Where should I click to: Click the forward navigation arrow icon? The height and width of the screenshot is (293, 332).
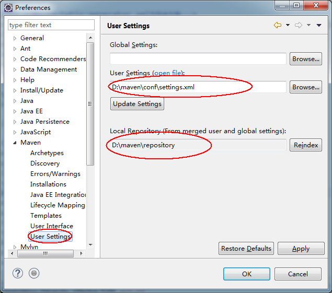pos(299,26)
